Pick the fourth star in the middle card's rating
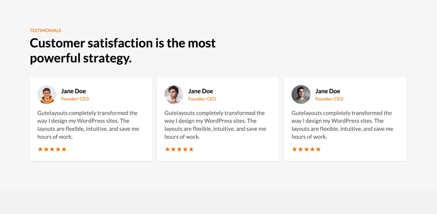Viewport: 437px width, 214px height. [185, 149]
